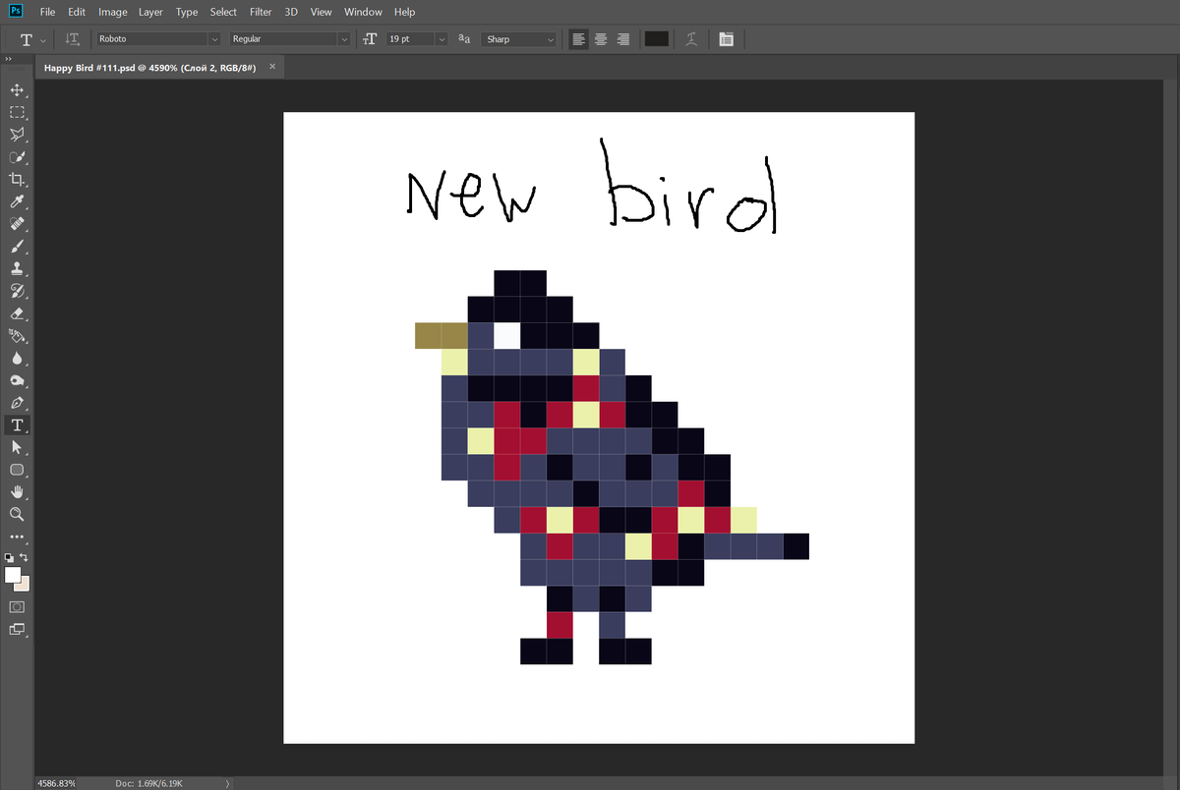Expand the font style dropdown arrow
1180x790 pixels.
pos(344,39)
